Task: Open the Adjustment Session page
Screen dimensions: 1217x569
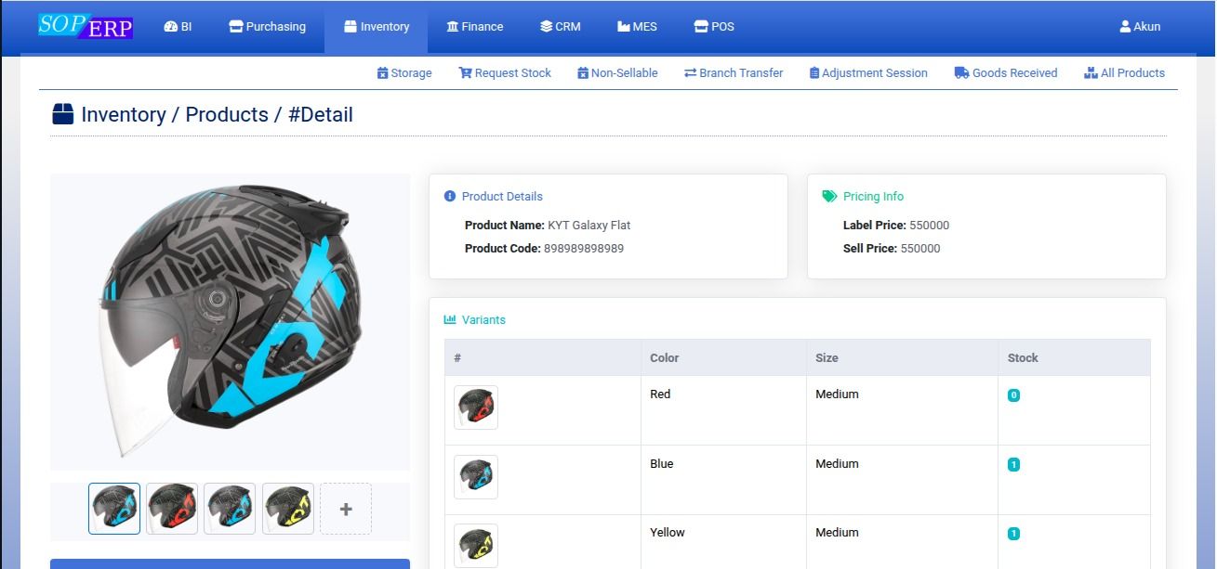Action: [x=813, y=72]
